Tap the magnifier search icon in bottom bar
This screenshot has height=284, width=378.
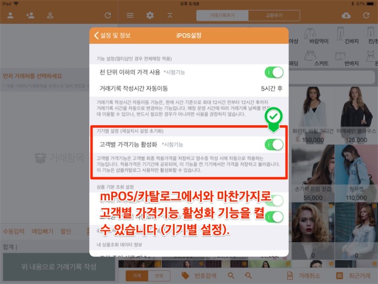tap(231, 276)
